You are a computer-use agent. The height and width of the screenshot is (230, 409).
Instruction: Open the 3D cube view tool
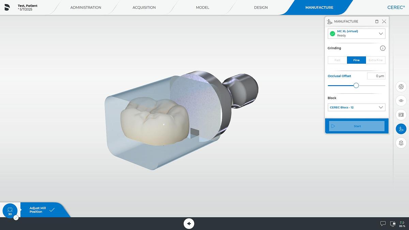click(401, 143)
